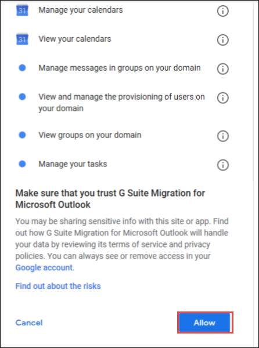Click blue dot beside Manage your tasks
Screen dimensions: 259x348
pos(22,164)
